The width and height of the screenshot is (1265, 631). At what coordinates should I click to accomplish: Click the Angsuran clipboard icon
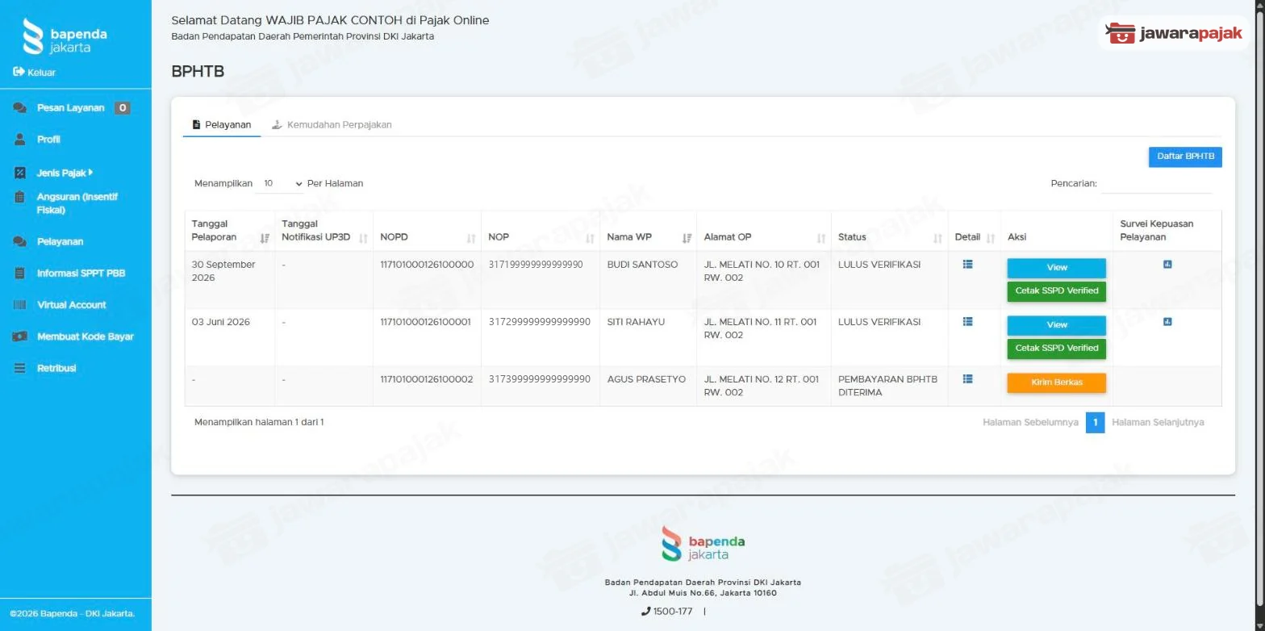coord(20,197)
